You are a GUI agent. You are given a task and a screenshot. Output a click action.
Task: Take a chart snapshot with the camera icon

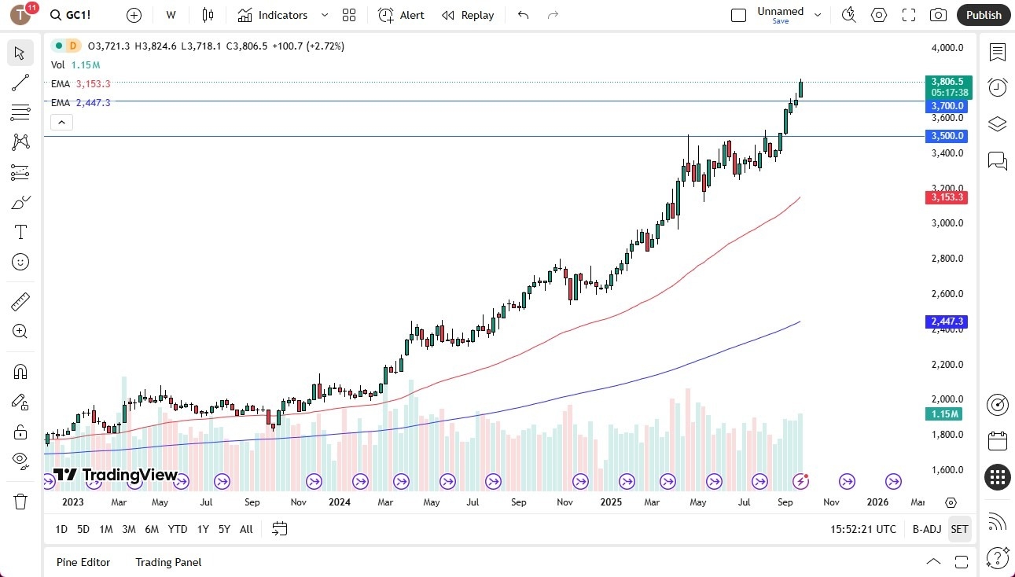(939, 14)
